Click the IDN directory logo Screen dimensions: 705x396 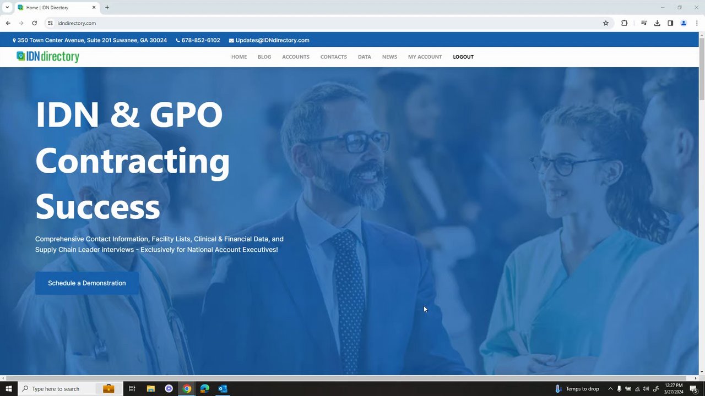tap(48, 57)
